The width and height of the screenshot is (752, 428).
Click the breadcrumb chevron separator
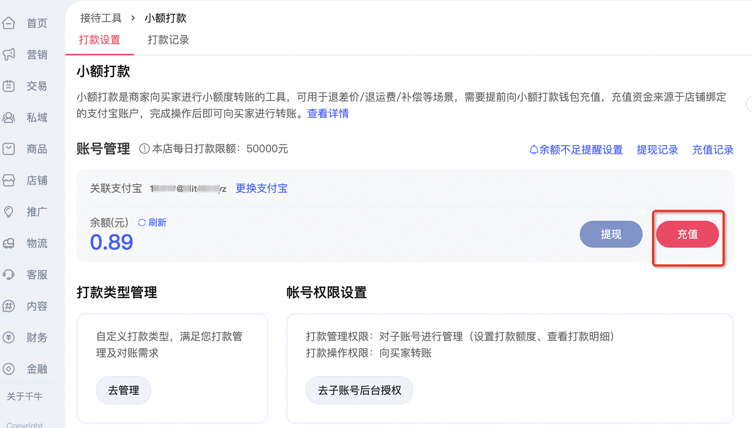(x=133, y=18)
